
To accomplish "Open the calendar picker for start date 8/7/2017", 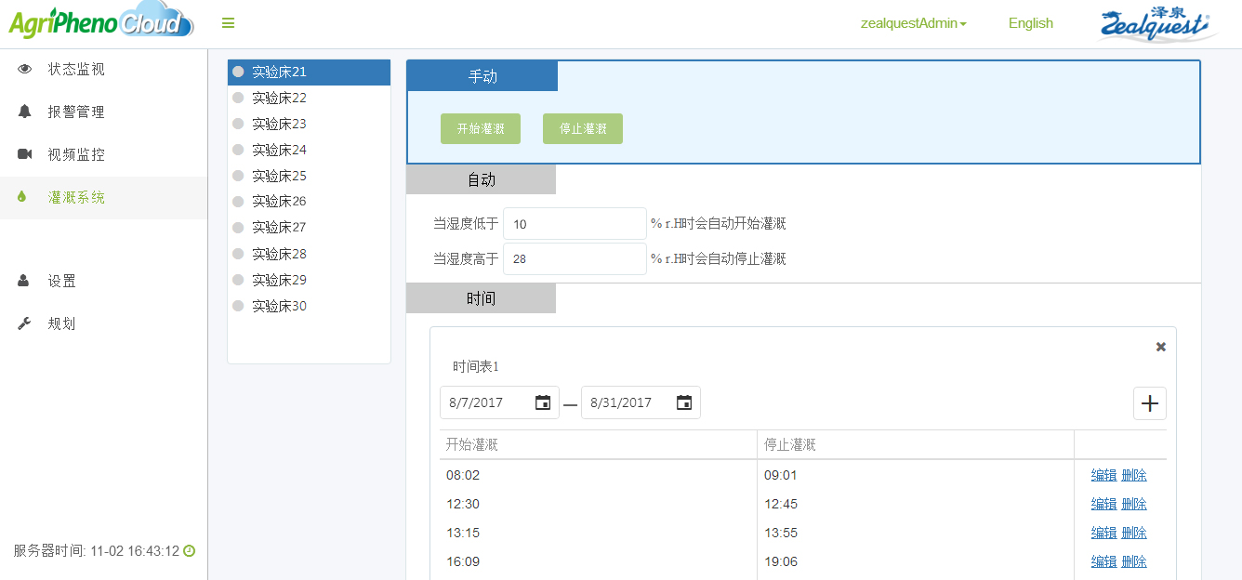I will tap(543, 402).
